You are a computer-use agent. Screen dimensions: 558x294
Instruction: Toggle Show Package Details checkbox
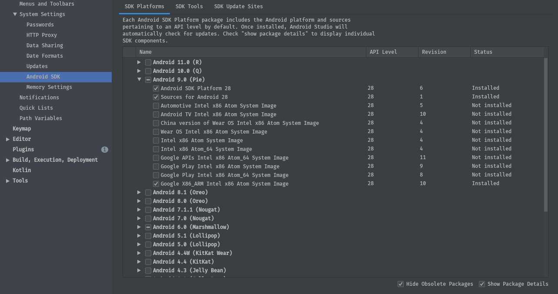coord(482,284)
